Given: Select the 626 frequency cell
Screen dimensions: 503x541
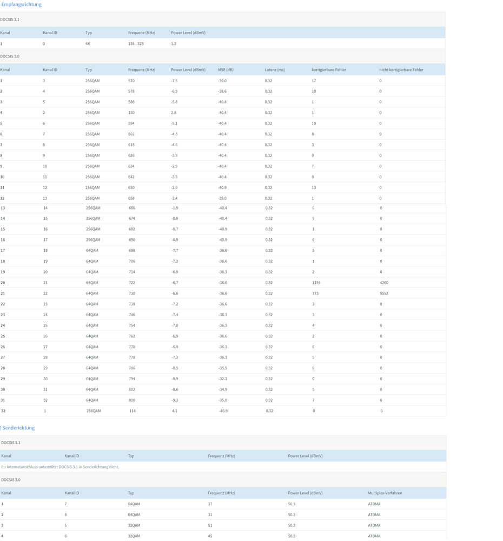Looking at the screenshot, I should click(x=131, y=155).
